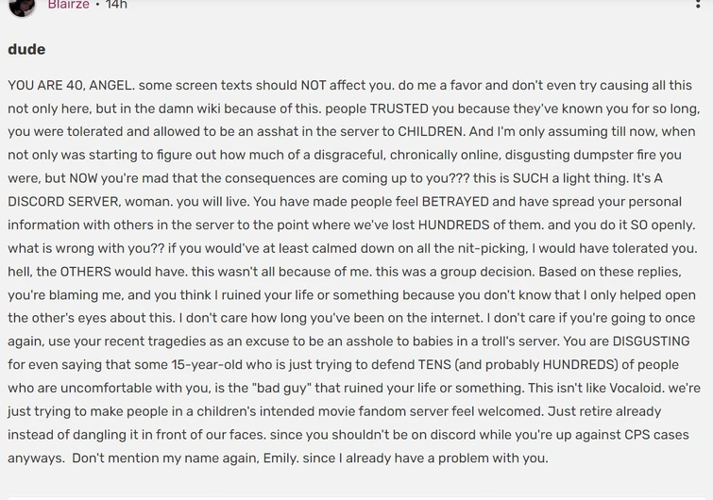Open the Blairze username profile link

click(x=69, y=5)
